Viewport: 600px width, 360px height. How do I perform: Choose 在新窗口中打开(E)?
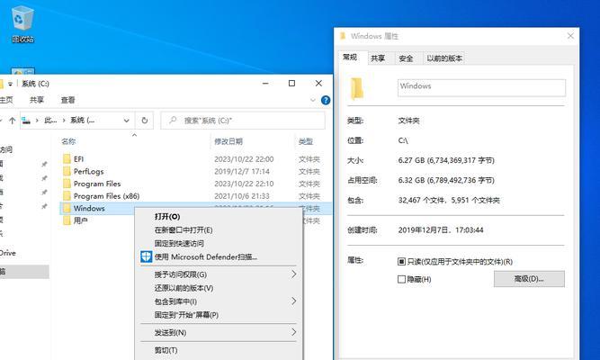click(x=184, y=229)
